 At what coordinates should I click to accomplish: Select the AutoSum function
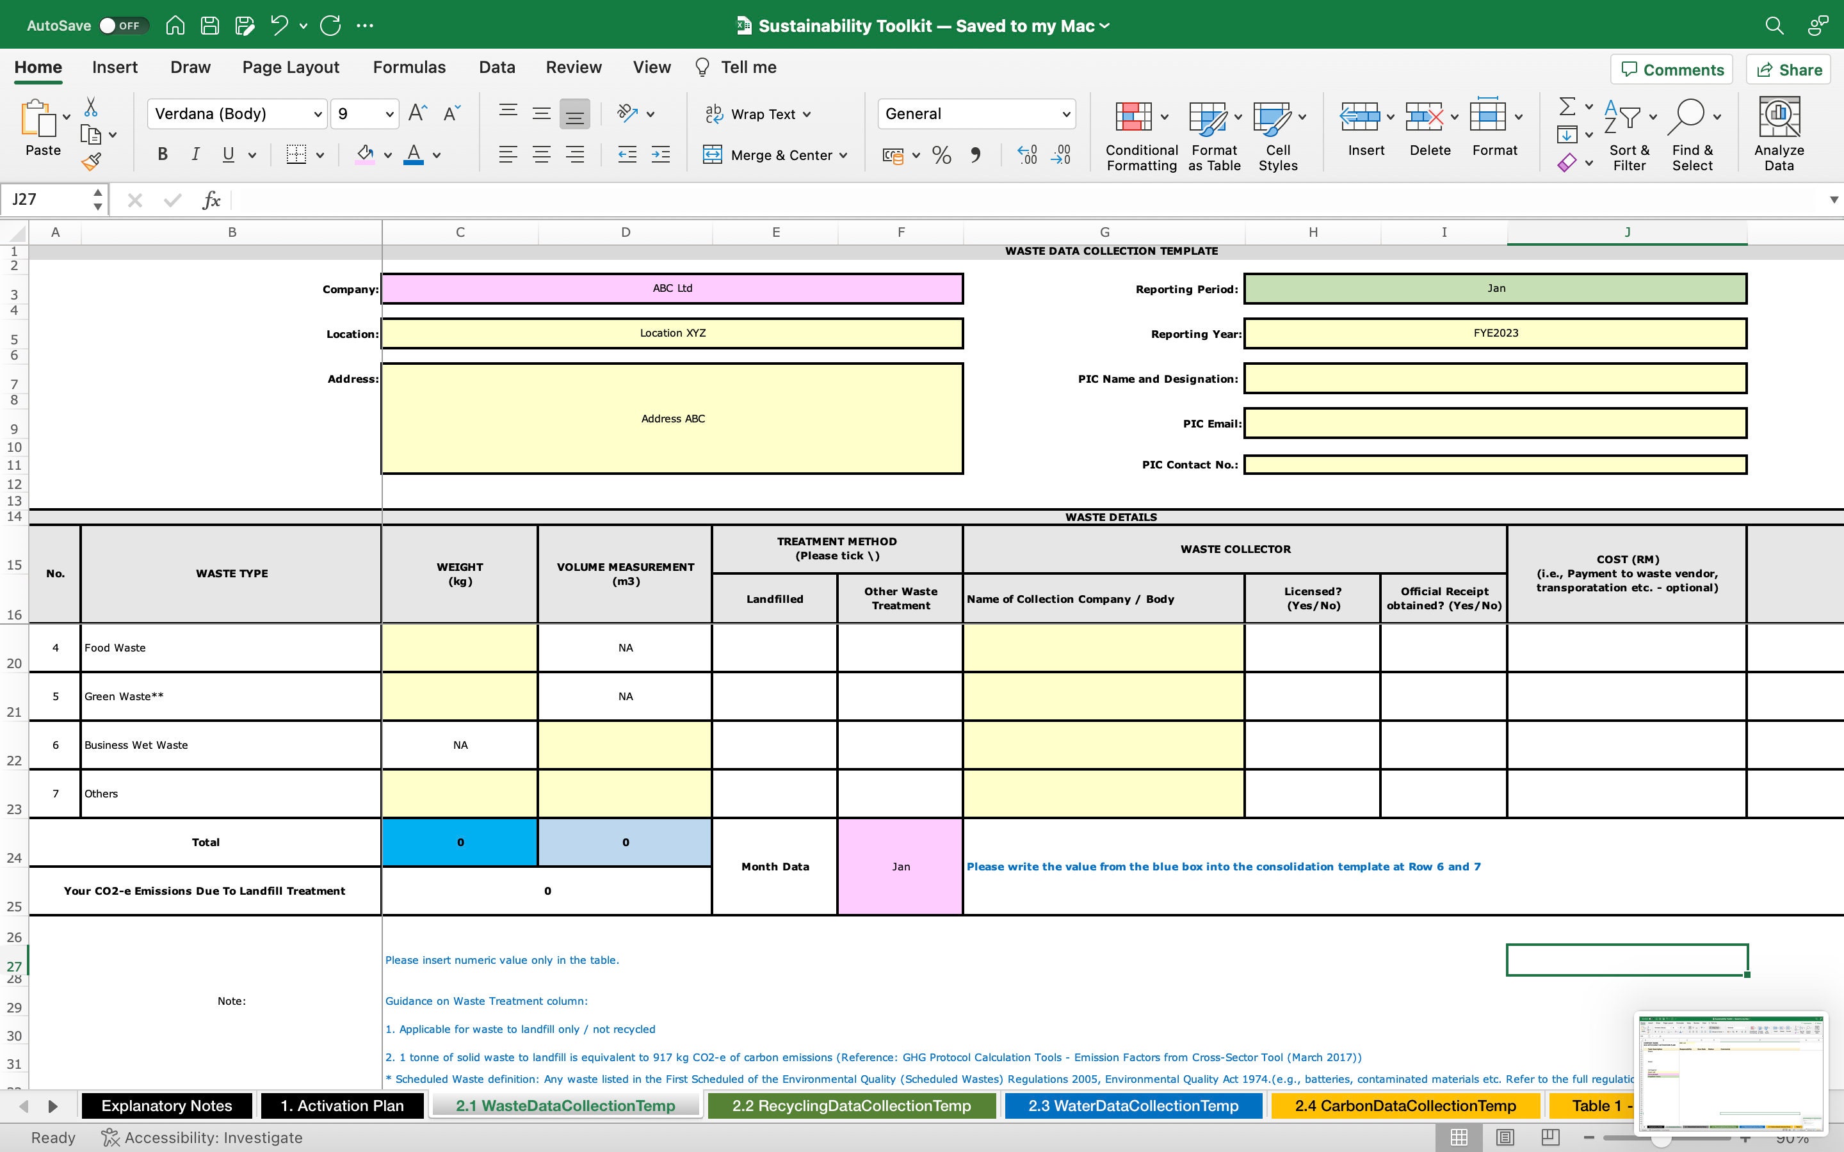click(x=1568, y=107)
